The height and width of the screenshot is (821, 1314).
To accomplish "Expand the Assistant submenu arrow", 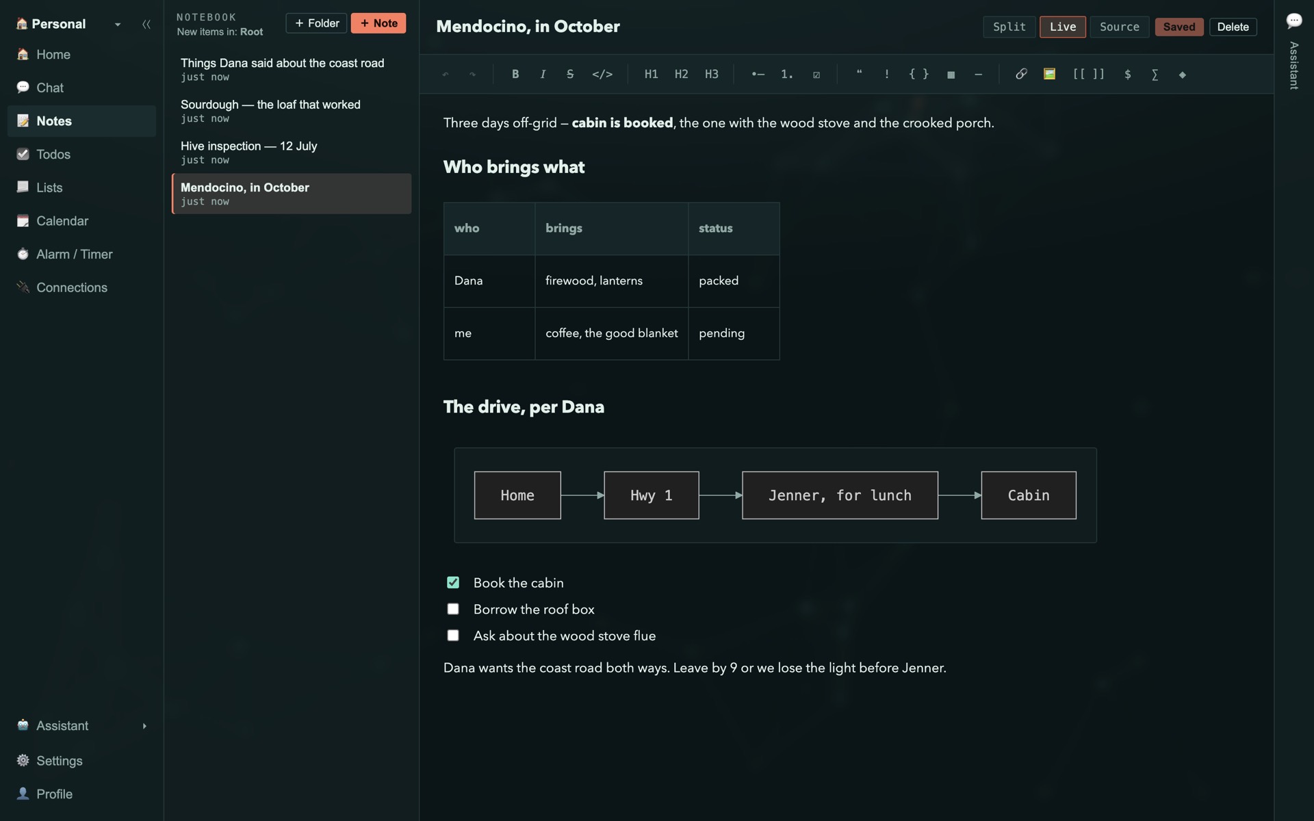I will click(x=144, y=726).
